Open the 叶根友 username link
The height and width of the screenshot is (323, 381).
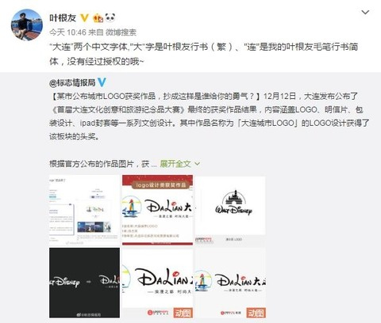coord(63,18)
